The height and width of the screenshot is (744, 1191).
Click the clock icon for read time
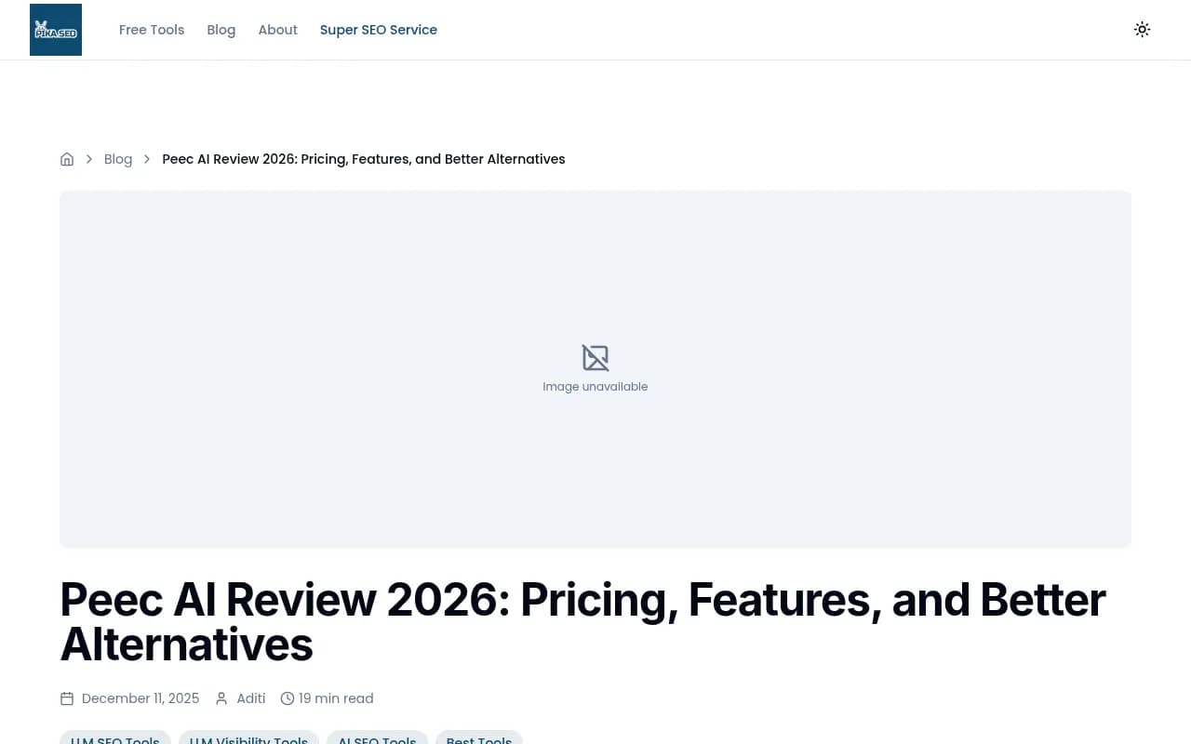(x=288, y=698)
